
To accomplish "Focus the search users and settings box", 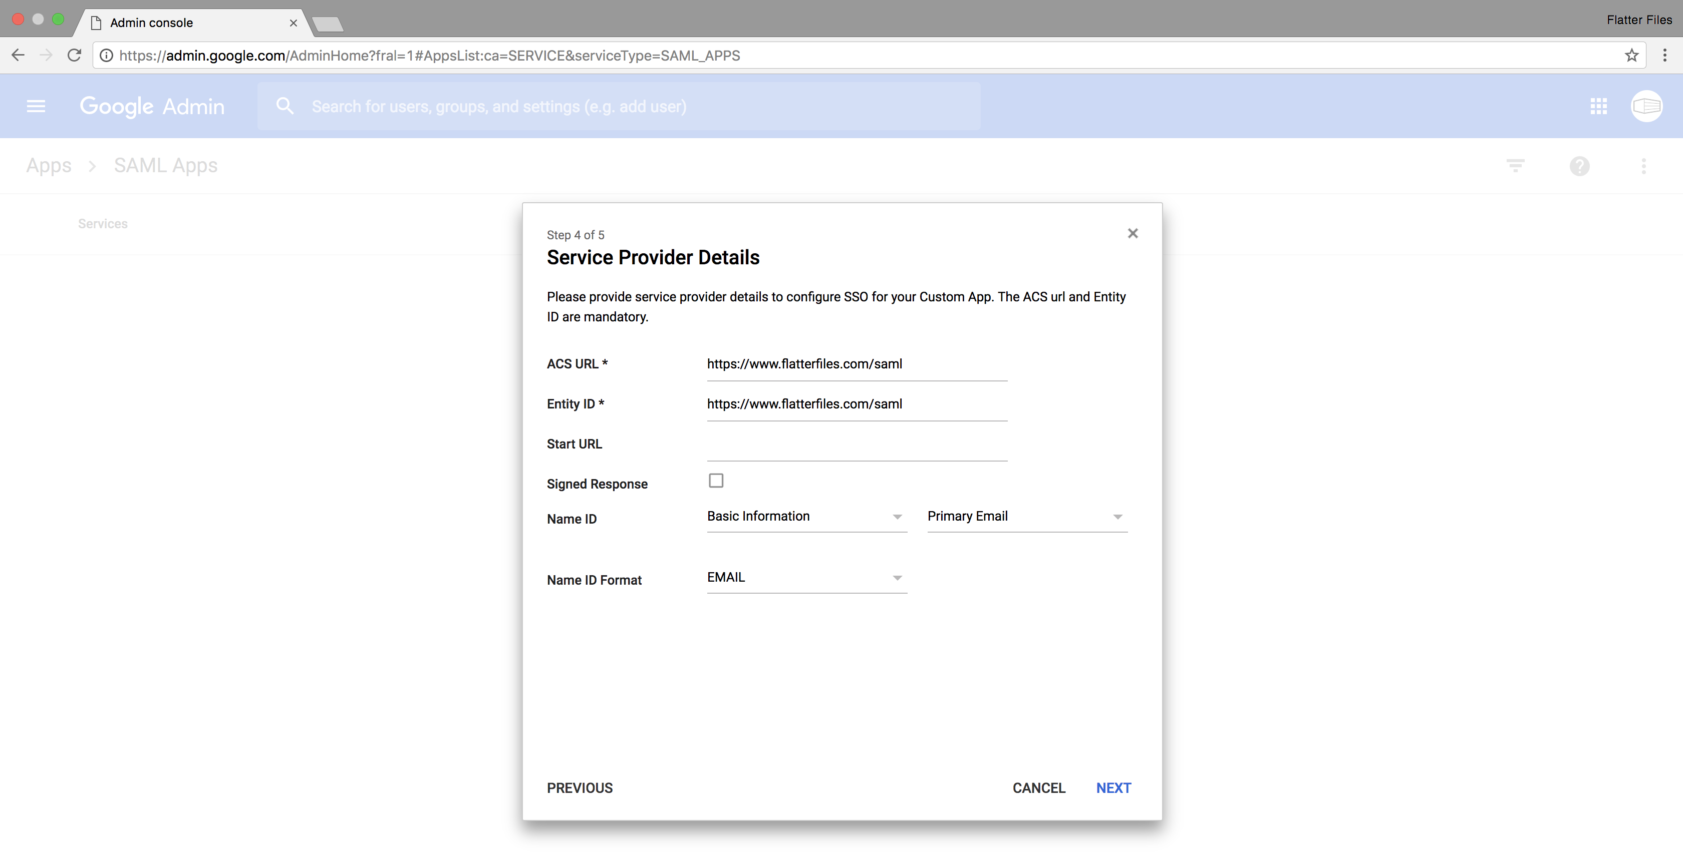I will click(619, 106).
